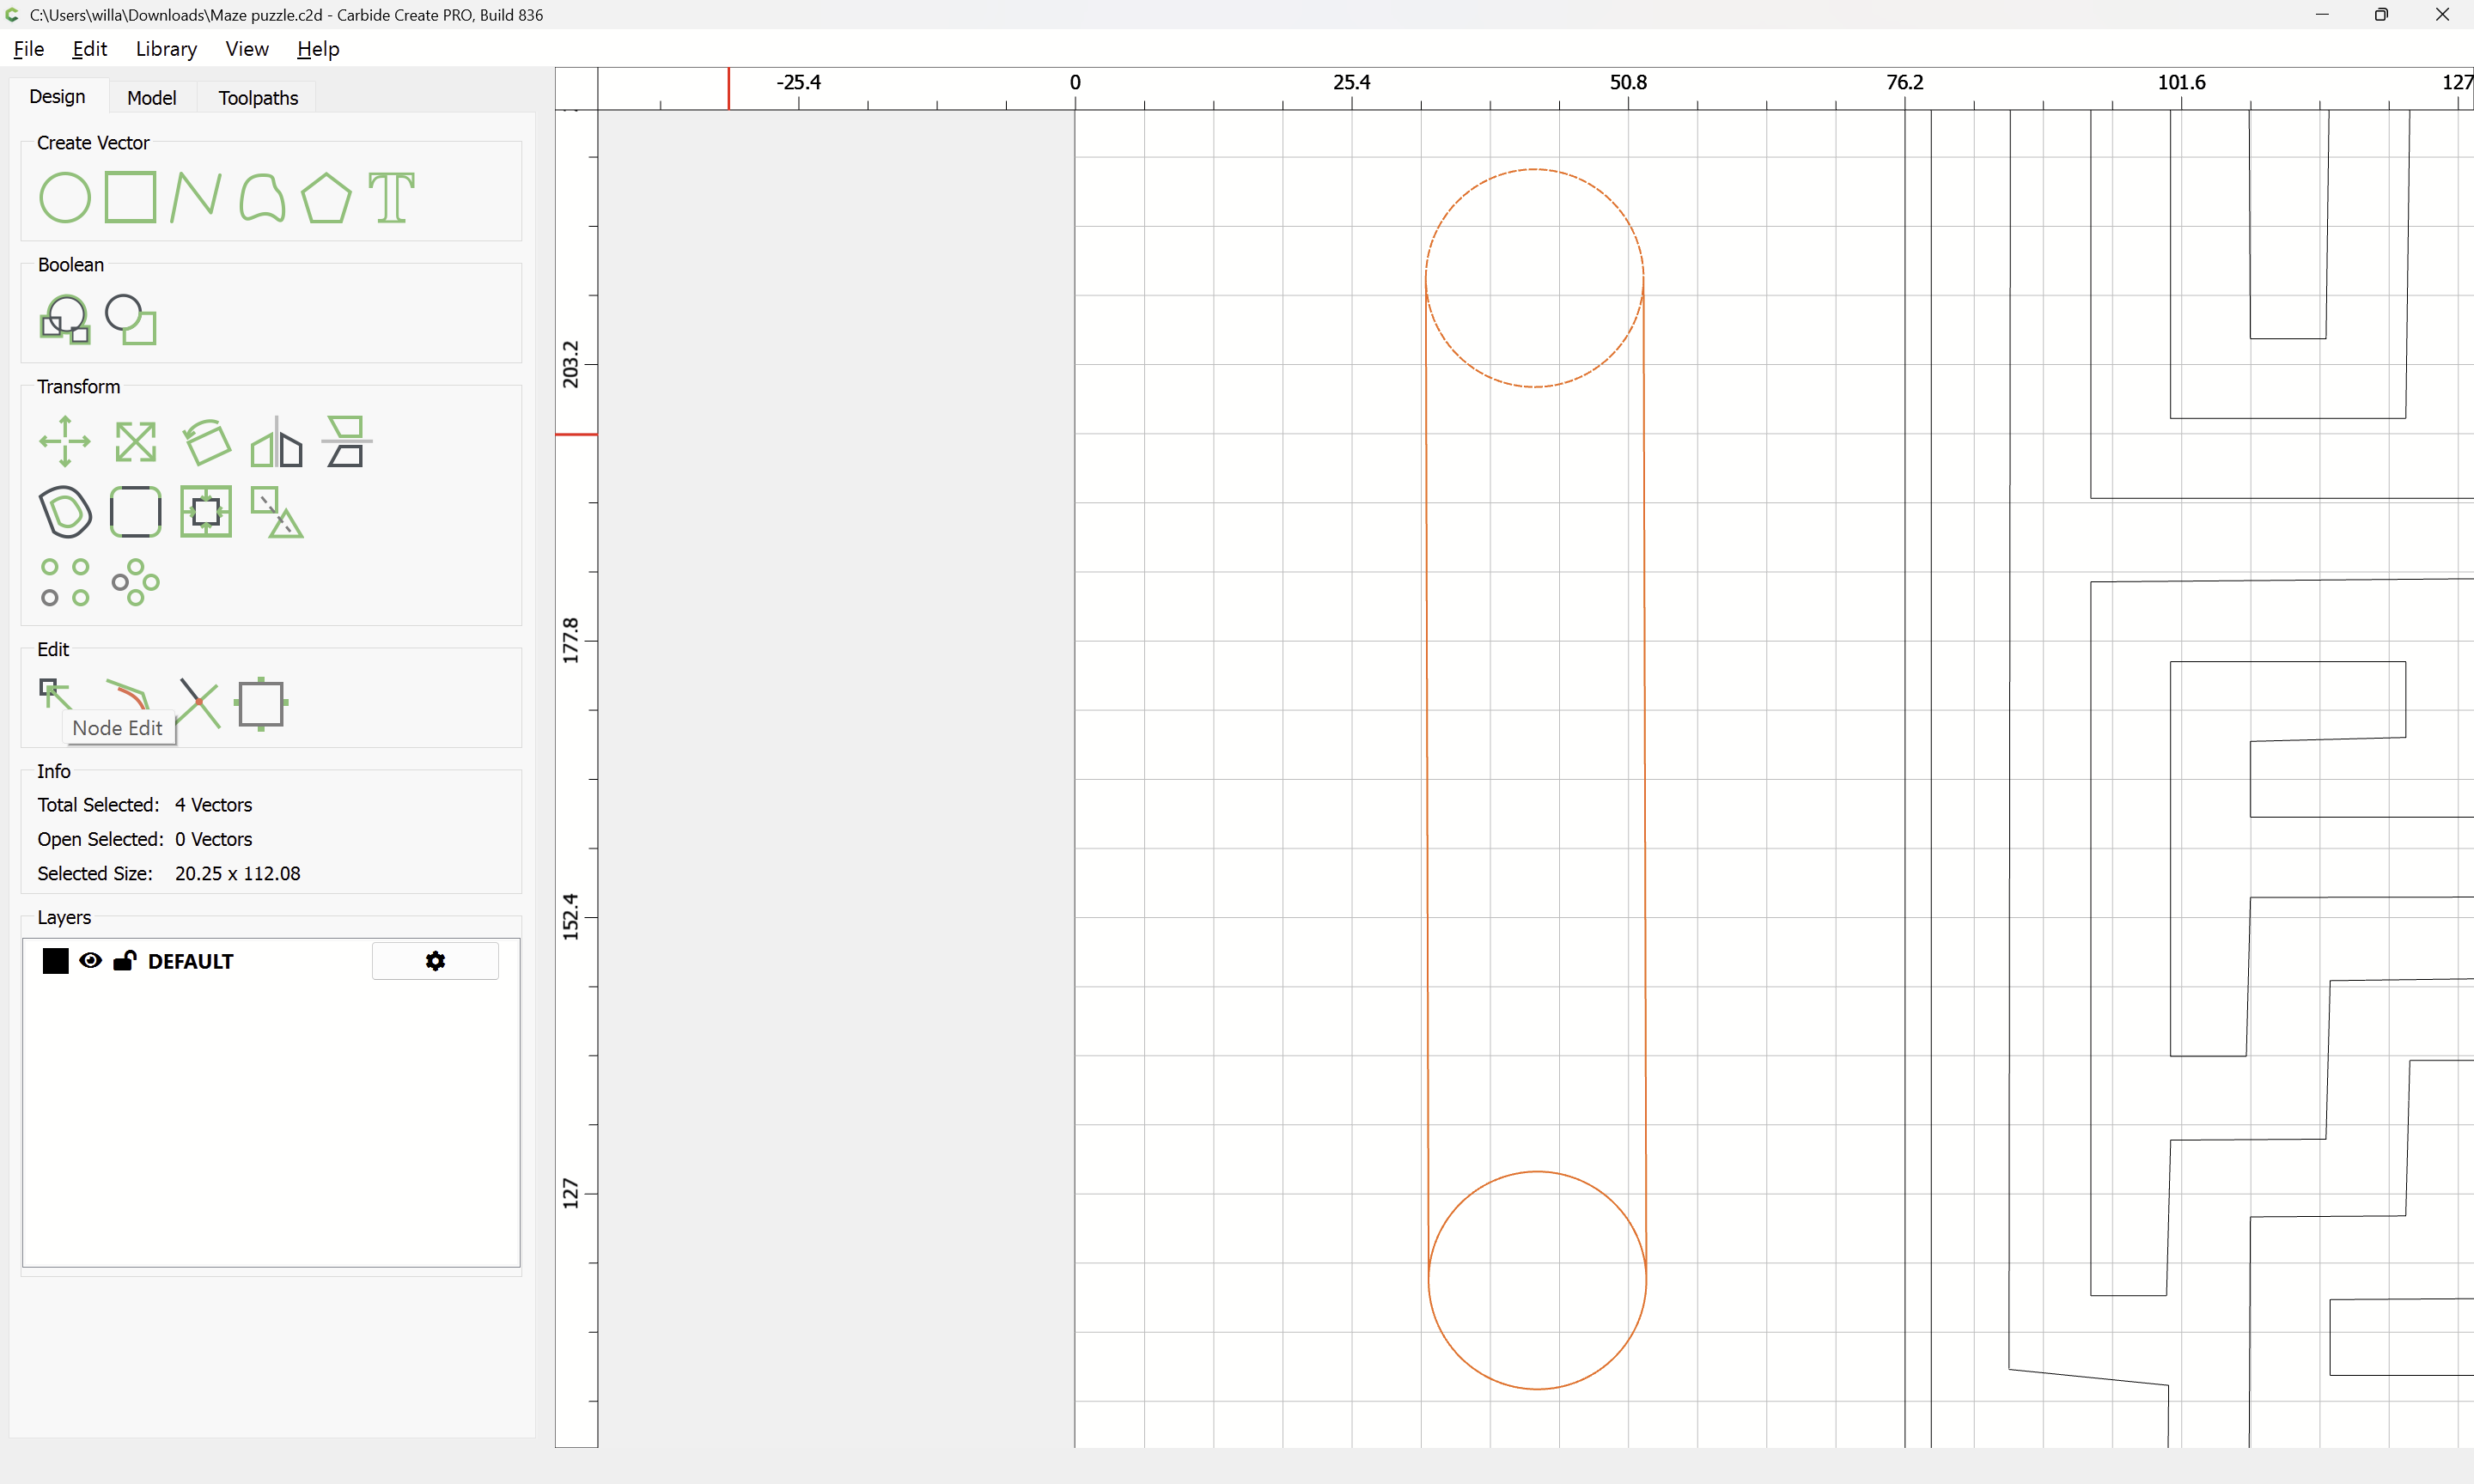Switch to the Toolpaths tab
This screenshot has height=1484, width=2474.
tap(258, 98)
